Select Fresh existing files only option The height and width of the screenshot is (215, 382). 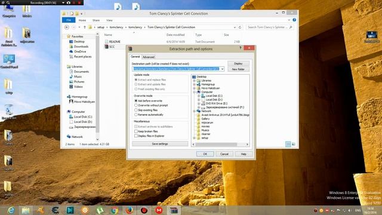[136, 89]
